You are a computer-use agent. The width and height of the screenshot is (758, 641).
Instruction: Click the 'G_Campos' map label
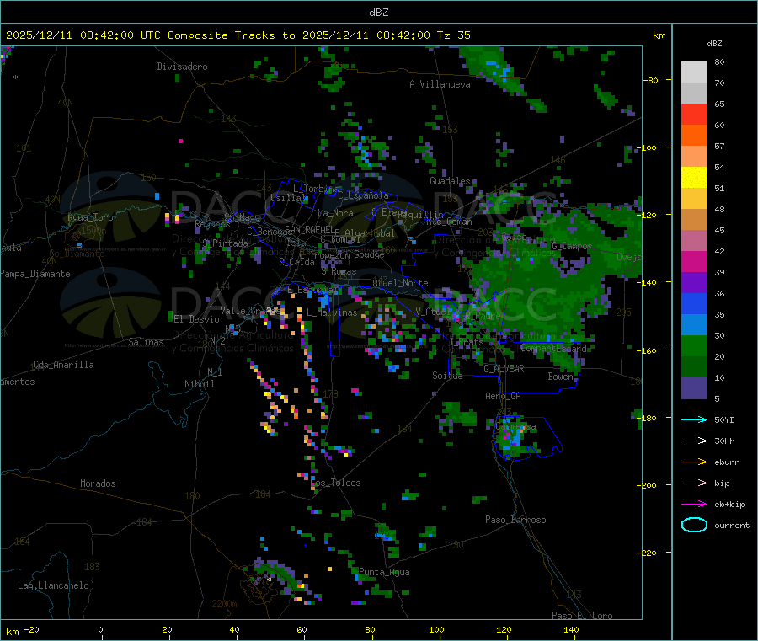(572, 246)
